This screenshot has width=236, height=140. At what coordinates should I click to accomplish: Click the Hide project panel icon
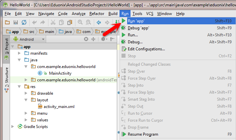coord(112,39)
